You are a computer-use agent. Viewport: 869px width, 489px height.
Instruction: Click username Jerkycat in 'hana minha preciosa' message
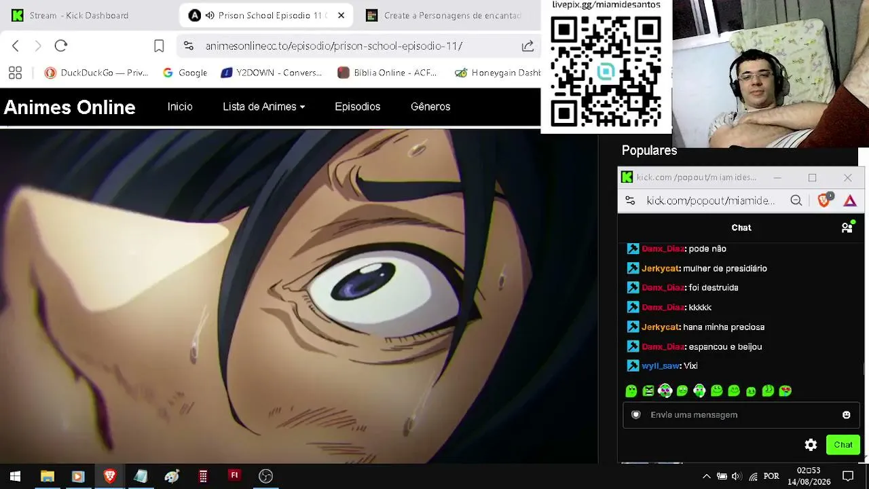tap(661, 327)
